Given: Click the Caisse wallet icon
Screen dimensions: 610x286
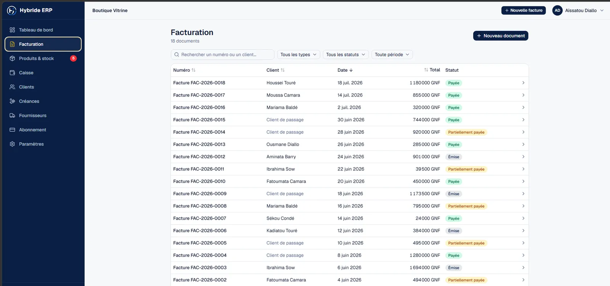Looking at the screenshot, I should (x=12, y=72).
